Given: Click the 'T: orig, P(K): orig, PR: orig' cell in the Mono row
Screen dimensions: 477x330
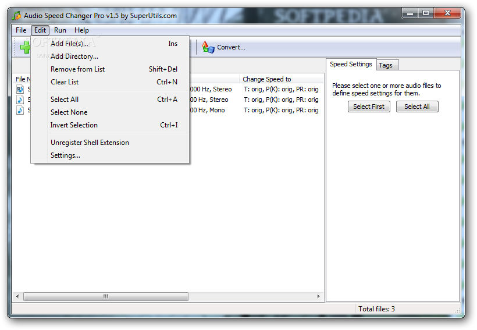Looking at the screenshot, I should [x=281, y=110].
